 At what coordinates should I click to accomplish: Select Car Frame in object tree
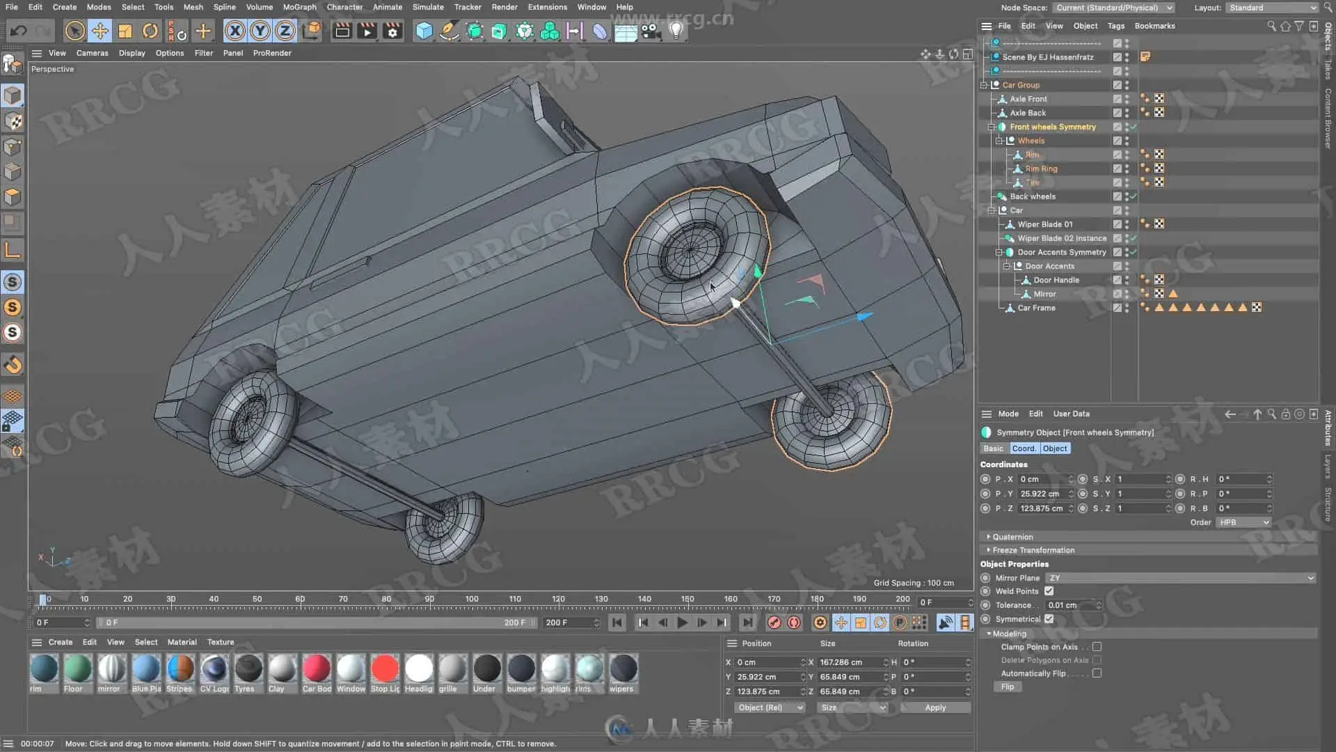[1036, 308]
